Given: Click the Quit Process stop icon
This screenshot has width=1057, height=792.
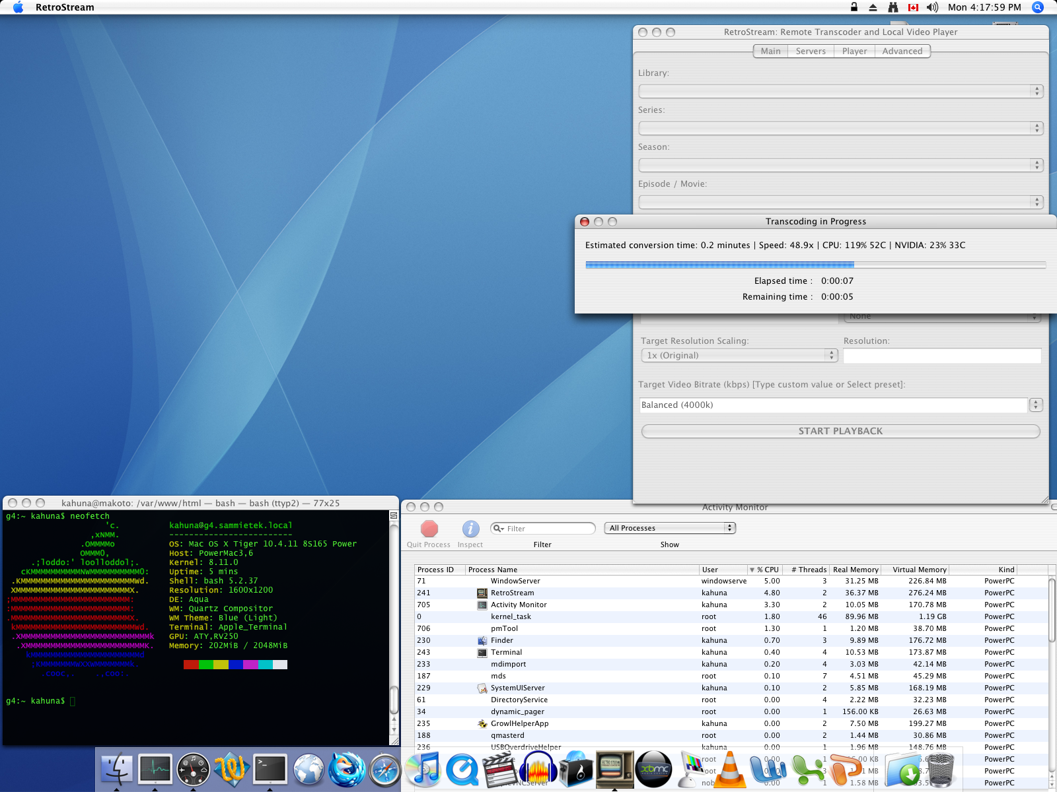Looking at the screenshot, I should coord(429,529).
